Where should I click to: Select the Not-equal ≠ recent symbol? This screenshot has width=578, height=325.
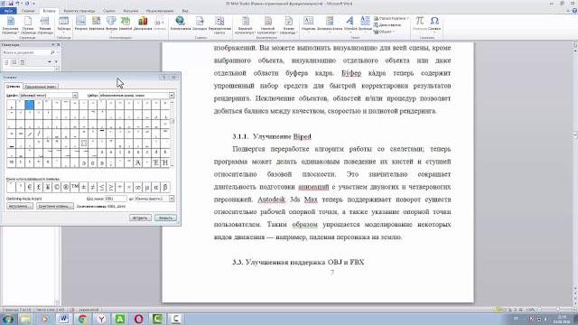tap(92, 188)
